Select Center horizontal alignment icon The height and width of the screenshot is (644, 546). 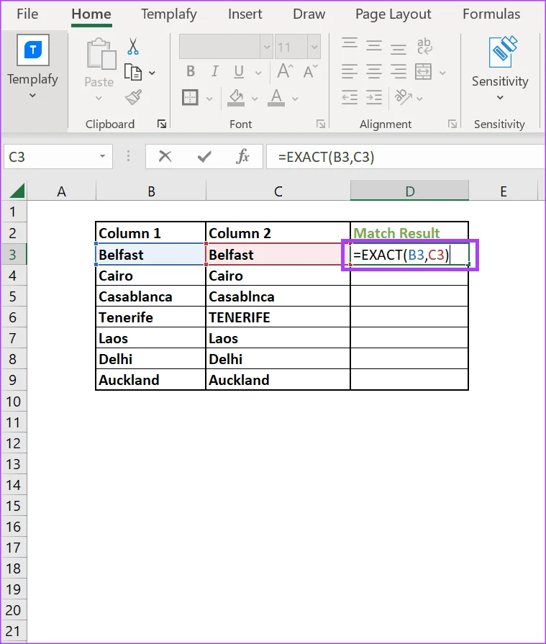(373, 71)
